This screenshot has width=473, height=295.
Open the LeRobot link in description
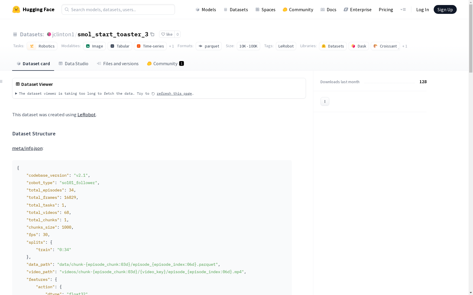86,114
